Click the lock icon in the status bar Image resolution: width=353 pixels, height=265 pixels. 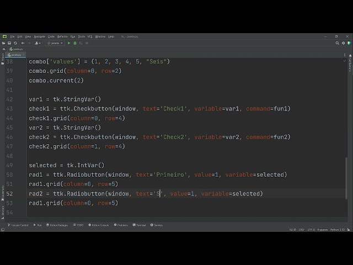(349, 230)
